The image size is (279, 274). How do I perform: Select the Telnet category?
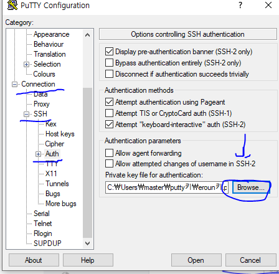(43, 224)
